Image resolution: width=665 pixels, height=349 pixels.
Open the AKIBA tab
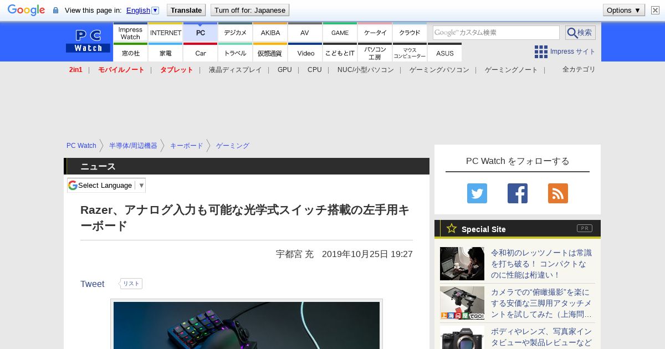(x=270, y=33)
